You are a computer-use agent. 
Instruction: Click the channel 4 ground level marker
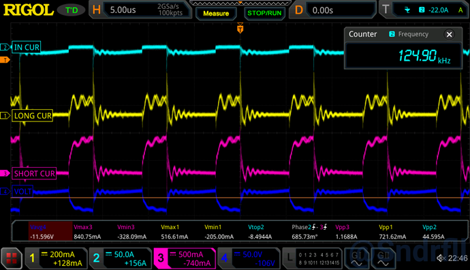[5, 192]
